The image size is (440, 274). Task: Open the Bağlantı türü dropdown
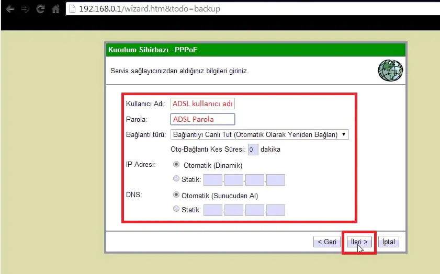pos(260,134)
